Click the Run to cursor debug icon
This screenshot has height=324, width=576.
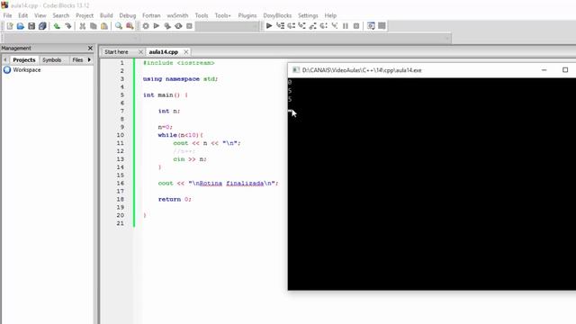click(x=280, y=26)
